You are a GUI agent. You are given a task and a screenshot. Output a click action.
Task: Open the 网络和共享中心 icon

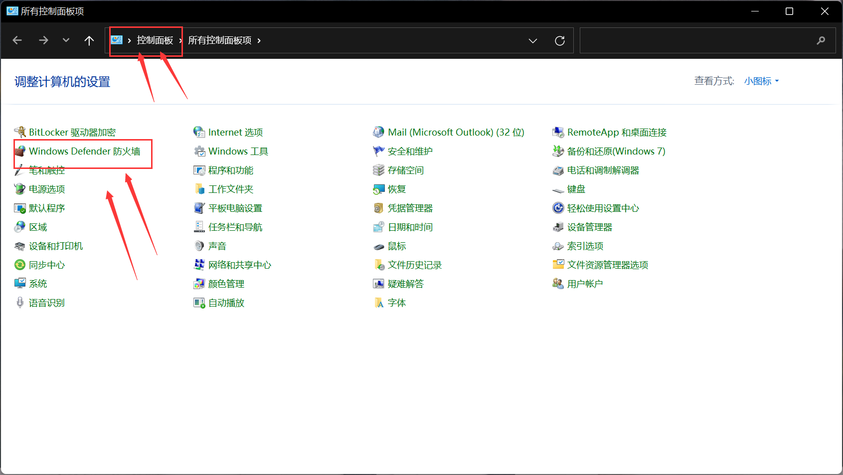click(x=199, y=265)
